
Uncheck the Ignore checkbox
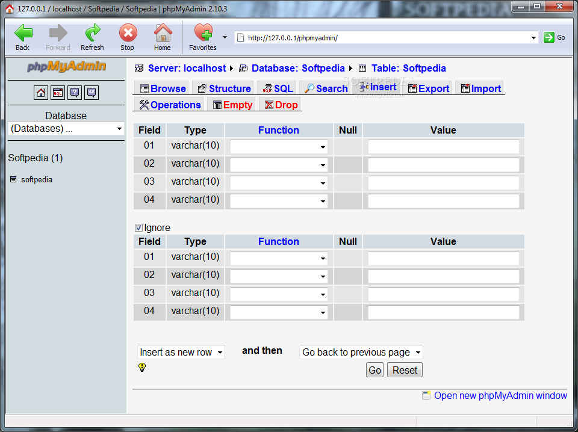click(x=138, y=228)
